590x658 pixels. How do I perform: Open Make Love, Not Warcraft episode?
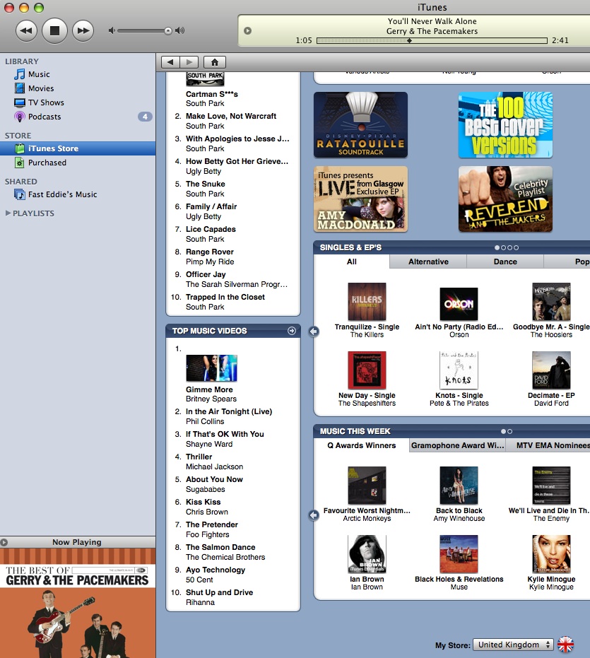click(231, 116)
